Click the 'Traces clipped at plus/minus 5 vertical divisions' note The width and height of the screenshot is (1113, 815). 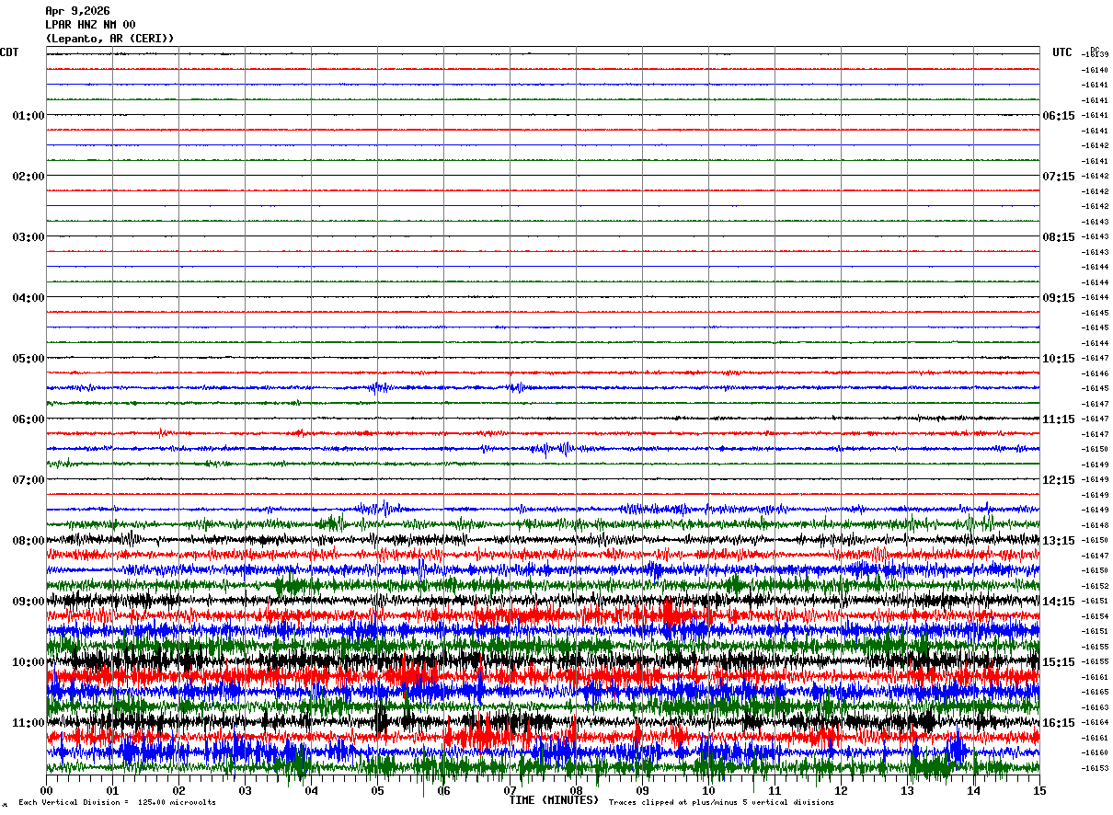point(721,803)
